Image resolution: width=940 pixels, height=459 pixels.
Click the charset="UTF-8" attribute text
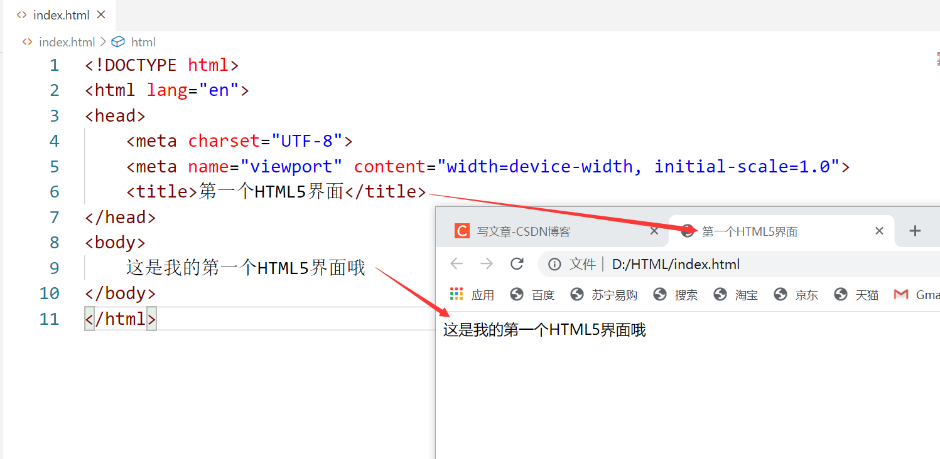[266, 141]
